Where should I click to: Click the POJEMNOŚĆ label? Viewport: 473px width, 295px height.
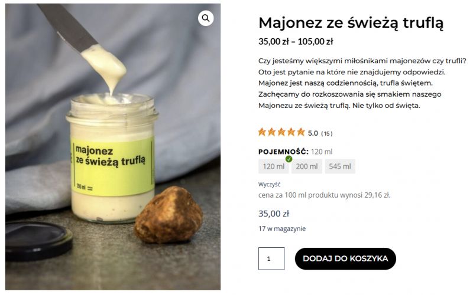pos(284,152)
